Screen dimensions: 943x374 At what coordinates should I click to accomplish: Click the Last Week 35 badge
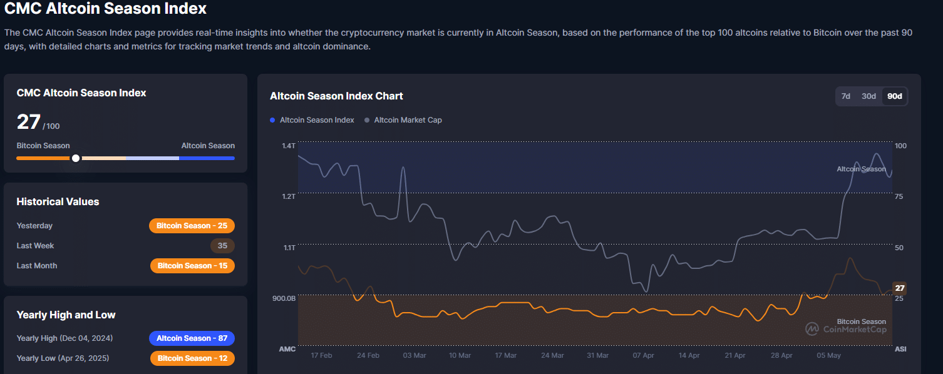(x=222, y=246)
